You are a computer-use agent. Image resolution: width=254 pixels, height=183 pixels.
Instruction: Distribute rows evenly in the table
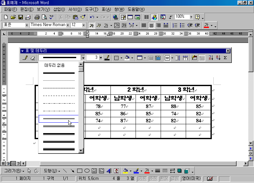[178, 58]
